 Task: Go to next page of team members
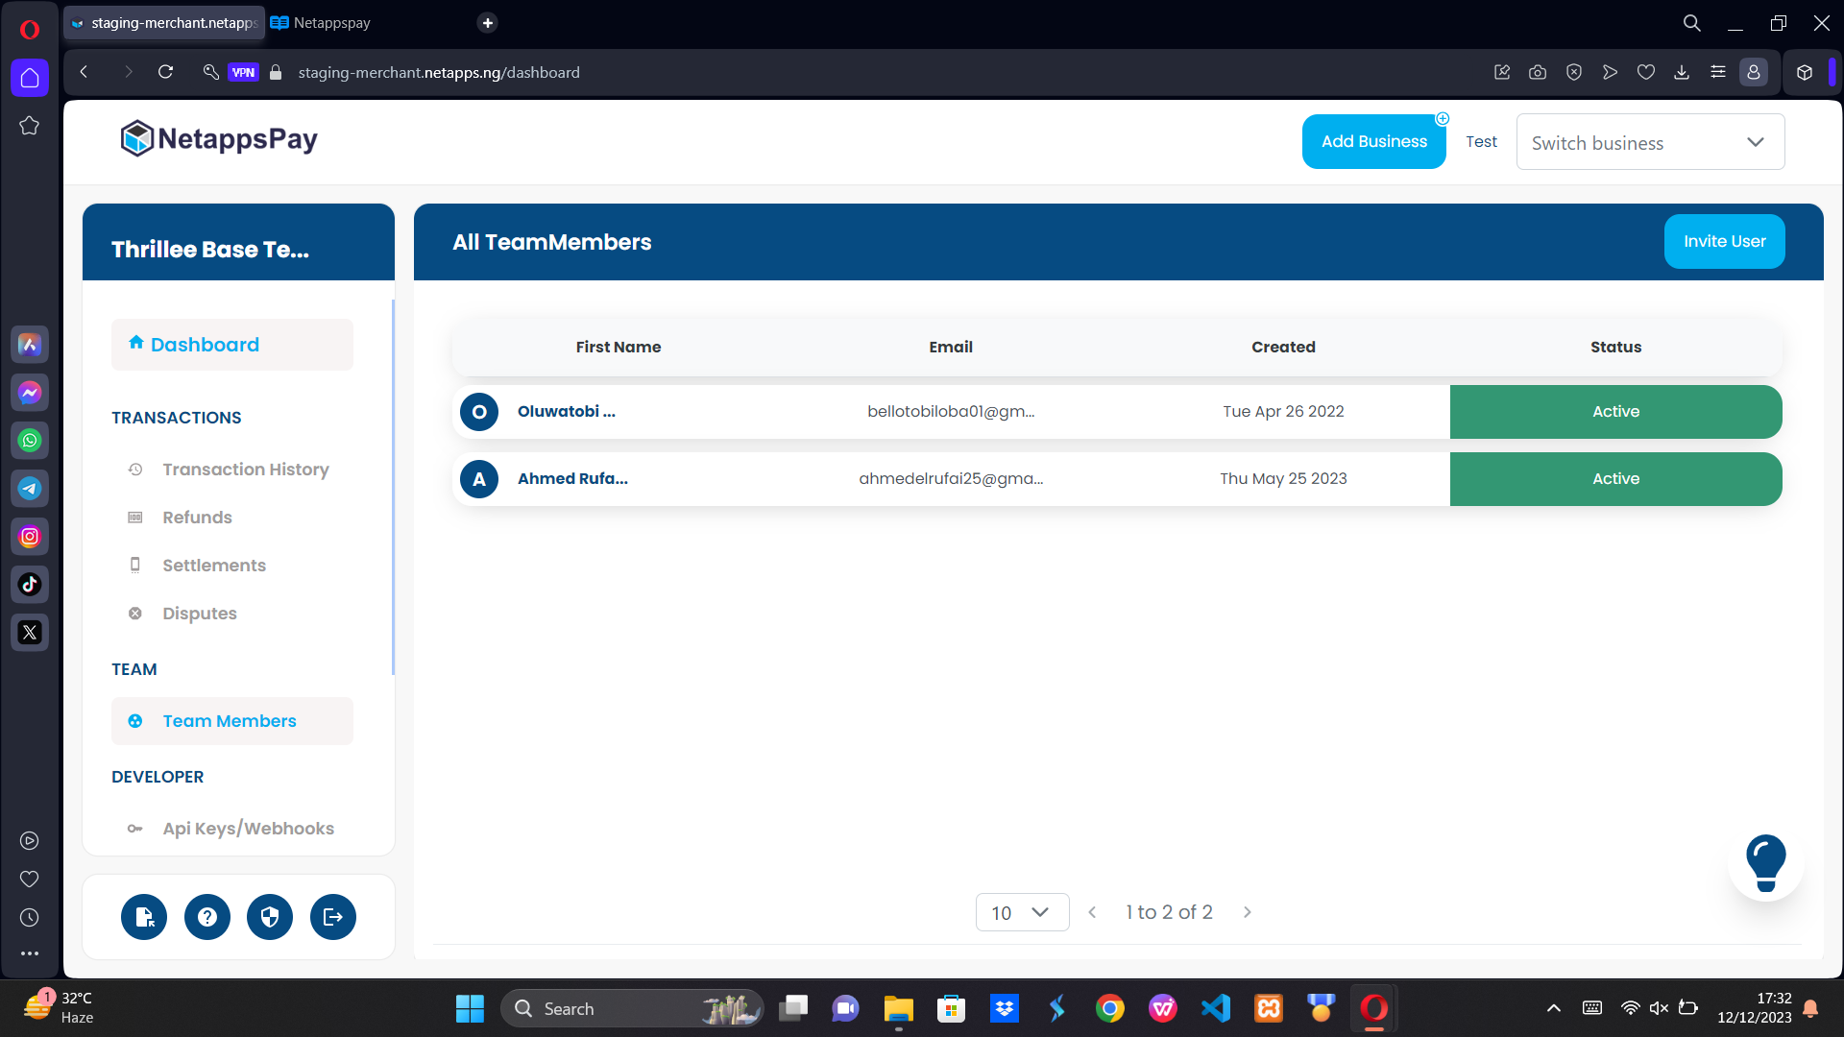tap(1248, 912)
